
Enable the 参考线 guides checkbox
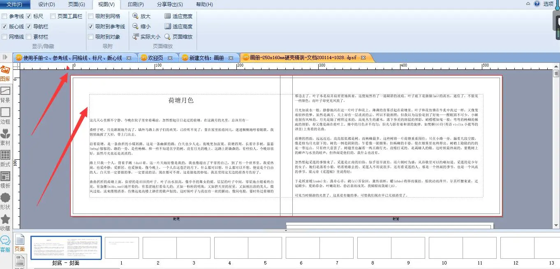pos(4,16)
